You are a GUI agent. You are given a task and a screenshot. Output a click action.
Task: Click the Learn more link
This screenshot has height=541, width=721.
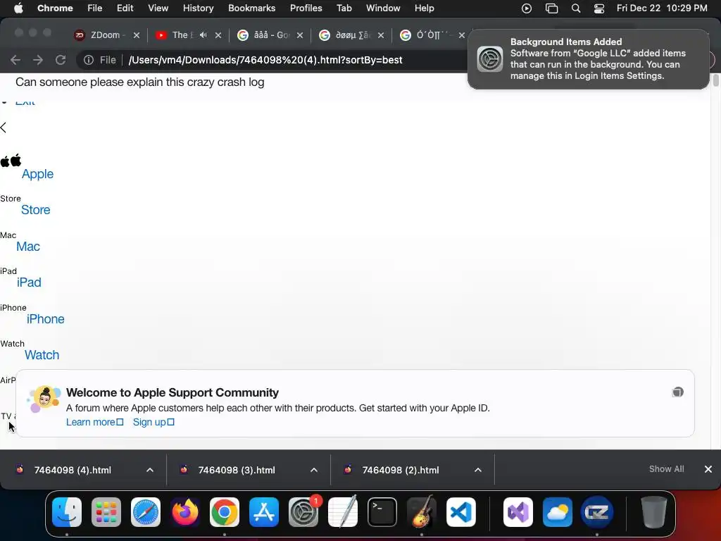[95, 422]
